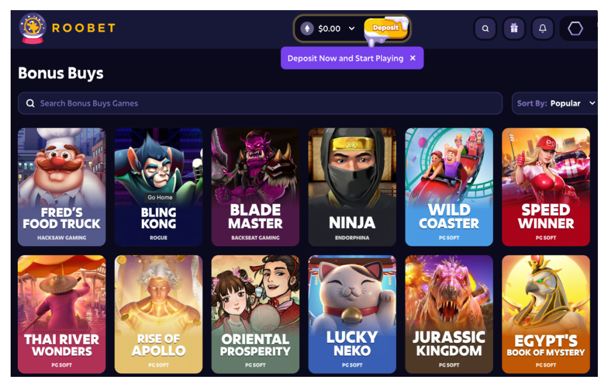Screen dimensions: 608x387
Task: Dismiss the Deposit Now tooltip with X
Action: pyautogui.click(x=413, y=58)
